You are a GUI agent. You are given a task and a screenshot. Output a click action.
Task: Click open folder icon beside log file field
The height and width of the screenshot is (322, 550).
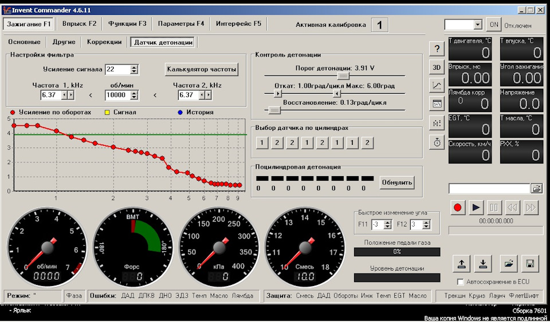click(536, 188)
